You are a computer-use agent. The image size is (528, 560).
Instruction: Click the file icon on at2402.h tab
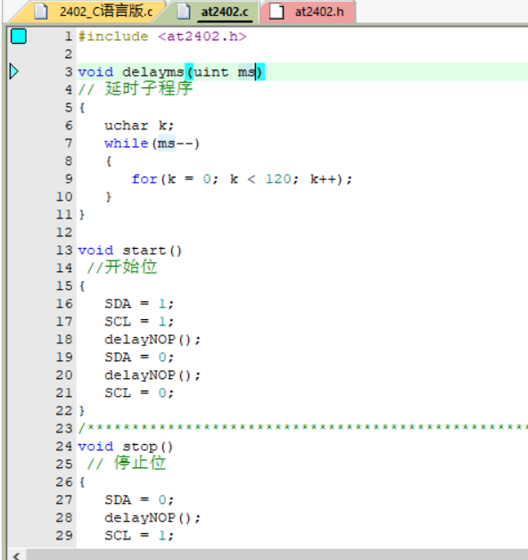tap(276, 12)
